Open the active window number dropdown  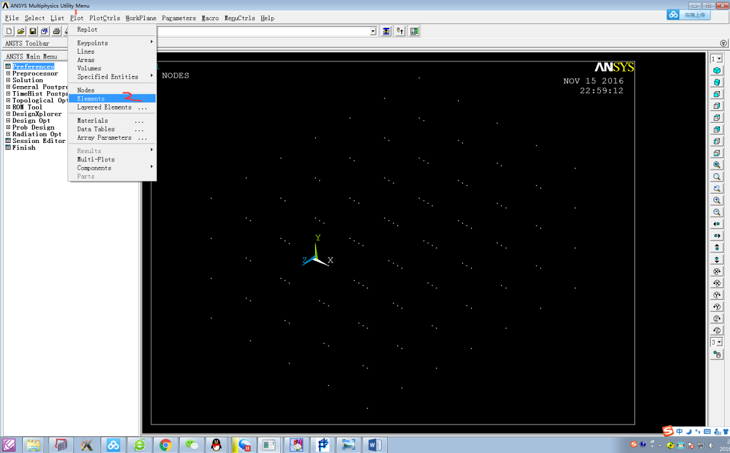tap(716, 59)
